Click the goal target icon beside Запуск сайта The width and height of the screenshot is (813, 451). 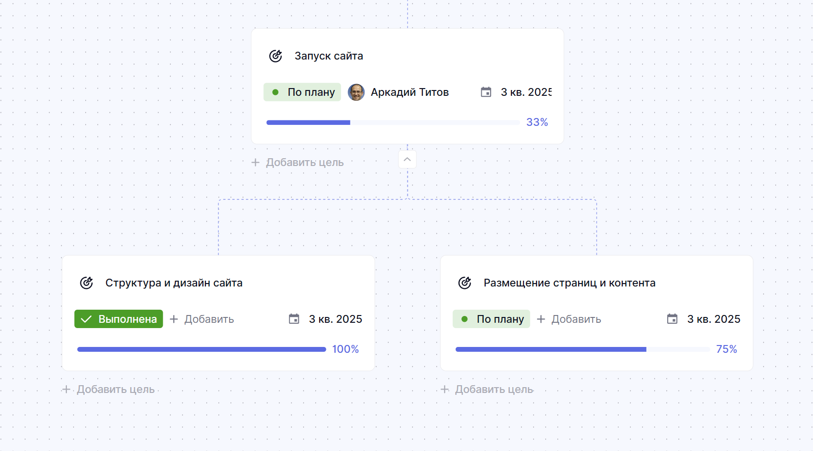click(x=276, y=56)
